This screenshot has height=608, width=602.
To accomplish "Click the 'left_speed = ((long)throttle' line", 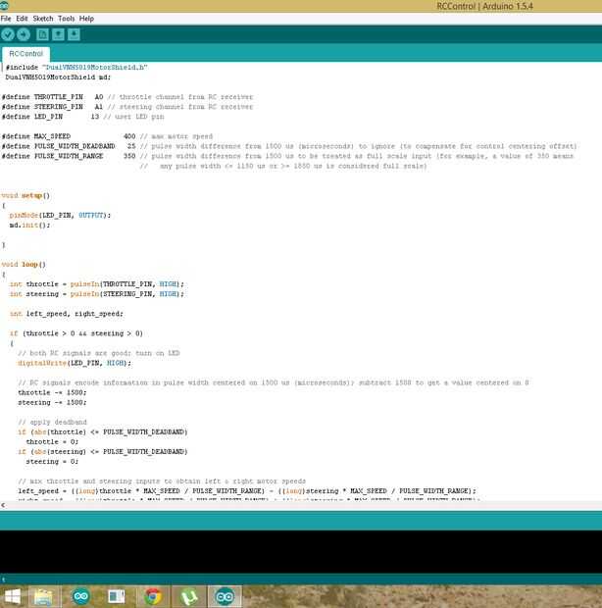I will pos(247,491).
